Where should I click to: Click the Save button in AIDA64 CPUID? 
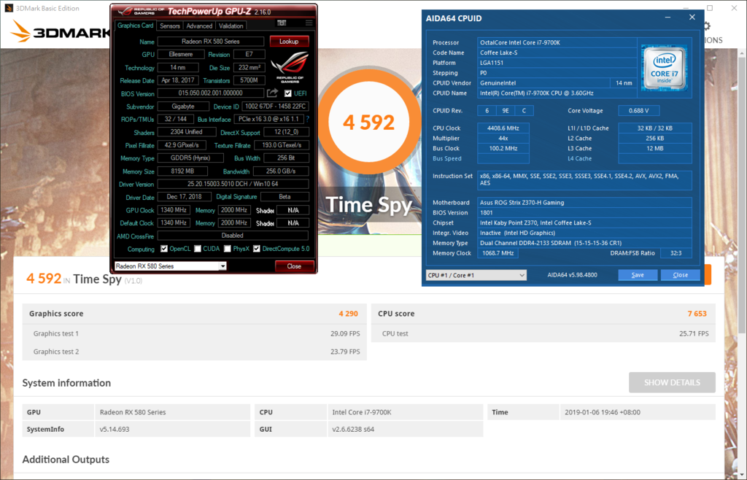pos(638,275)
